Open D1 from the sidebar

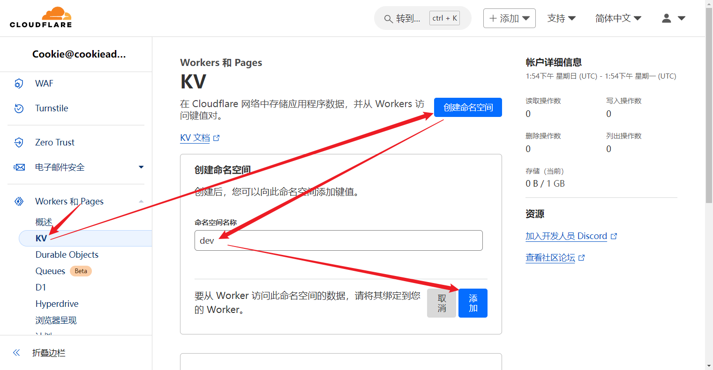click(41, 288)
